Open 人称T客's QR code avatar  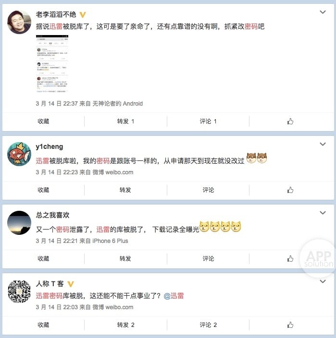point(19,291)
